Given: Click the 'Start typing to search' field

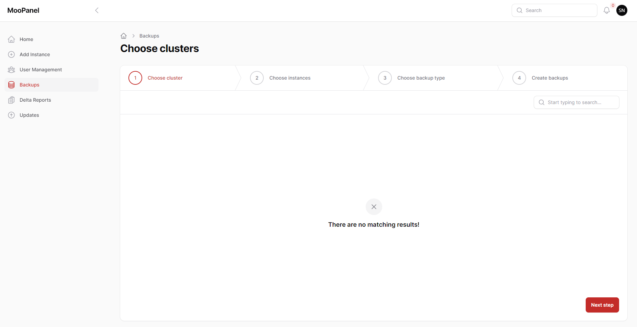Looking at the screenshot, I should [x=576, y=102].
